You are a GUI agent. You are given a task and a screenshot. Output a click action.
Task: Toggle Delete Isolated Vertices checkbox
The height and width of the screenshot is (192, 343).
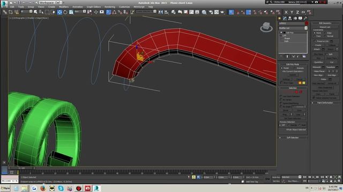314,98
